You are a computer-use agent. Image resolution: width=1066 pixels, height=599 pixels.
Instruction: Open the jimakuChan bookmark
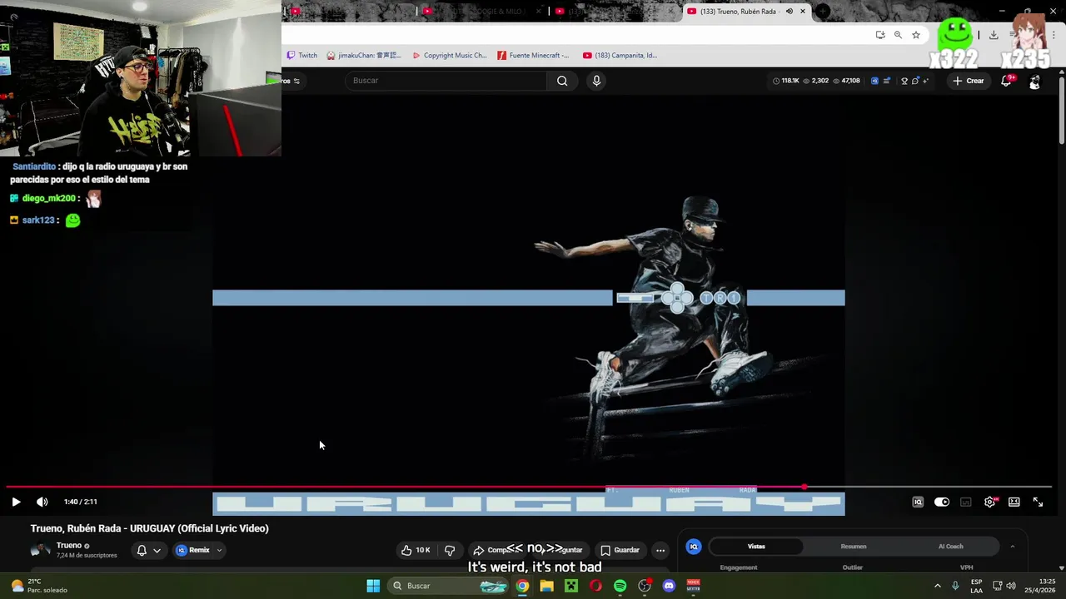point(365,56)
